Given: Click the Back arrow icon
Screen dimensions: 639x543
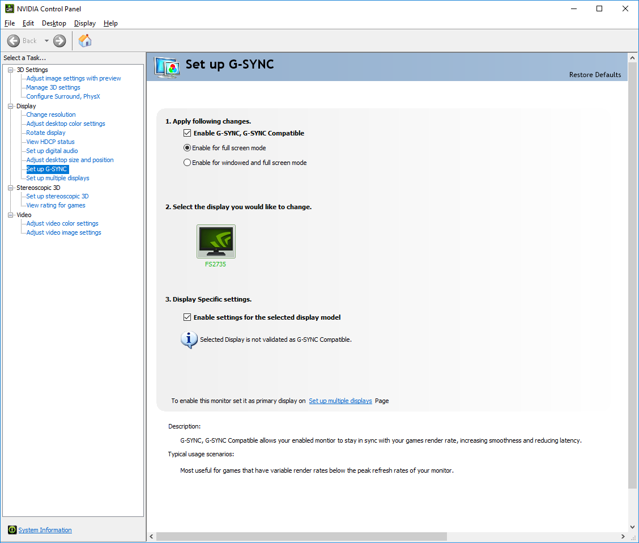Looking at the screenshot, I should tap(14, 41).
